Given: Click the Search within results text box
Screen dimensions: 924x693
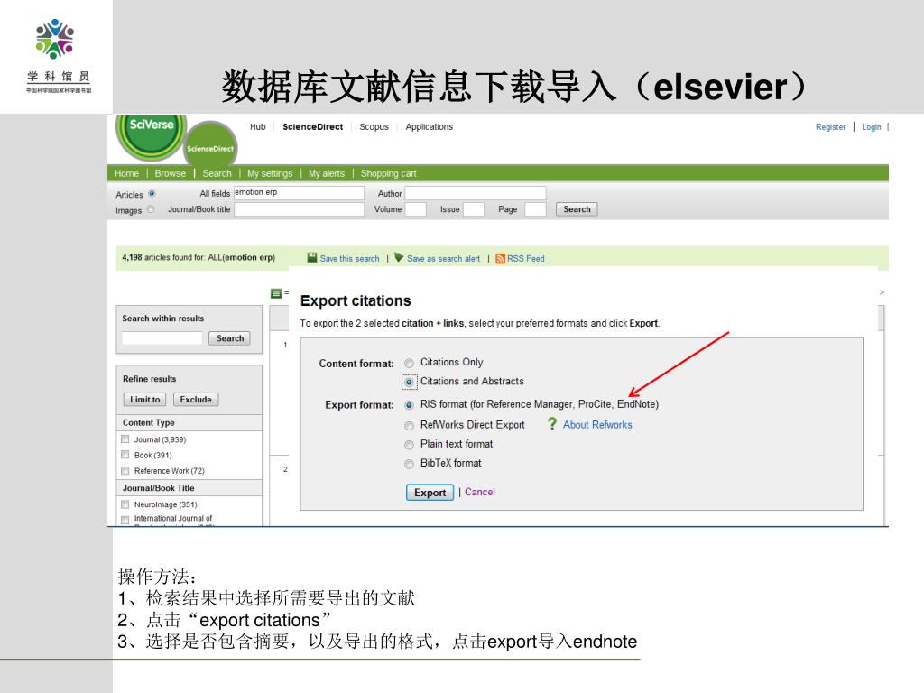Looking at the screenshot, I should coord(162,338).
